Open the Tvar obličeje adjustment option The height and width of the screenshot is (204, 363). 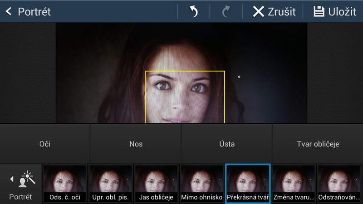click(318, 144)
